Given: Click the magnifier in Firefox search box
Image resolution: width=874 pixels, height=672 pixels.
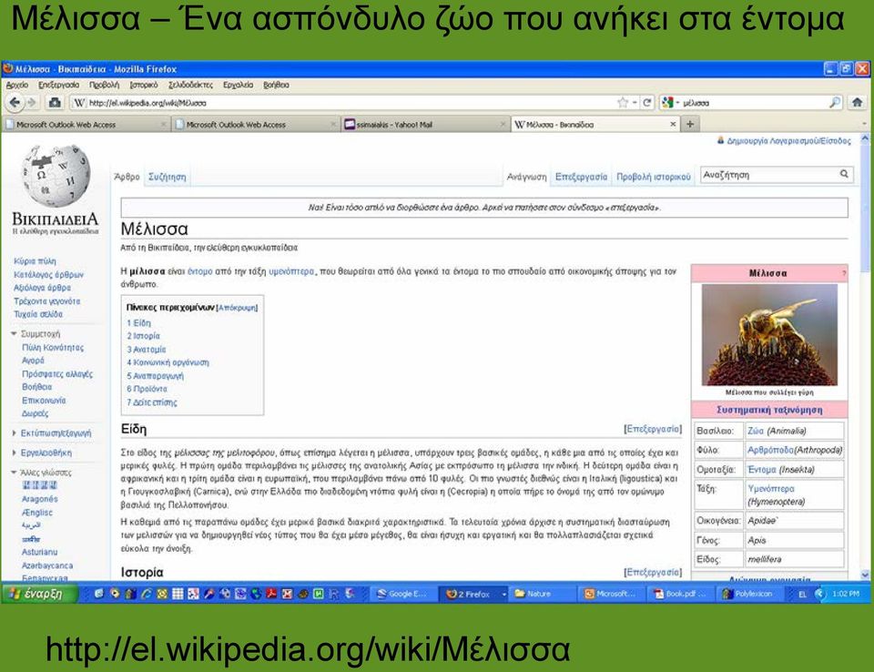Looking at the screenshot, I should click(x=835, y=103).
